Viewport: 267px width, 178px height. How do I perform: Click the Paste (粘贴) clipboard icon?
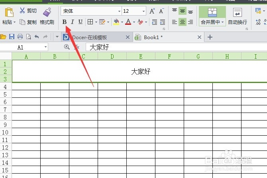(x=9, y=12)
